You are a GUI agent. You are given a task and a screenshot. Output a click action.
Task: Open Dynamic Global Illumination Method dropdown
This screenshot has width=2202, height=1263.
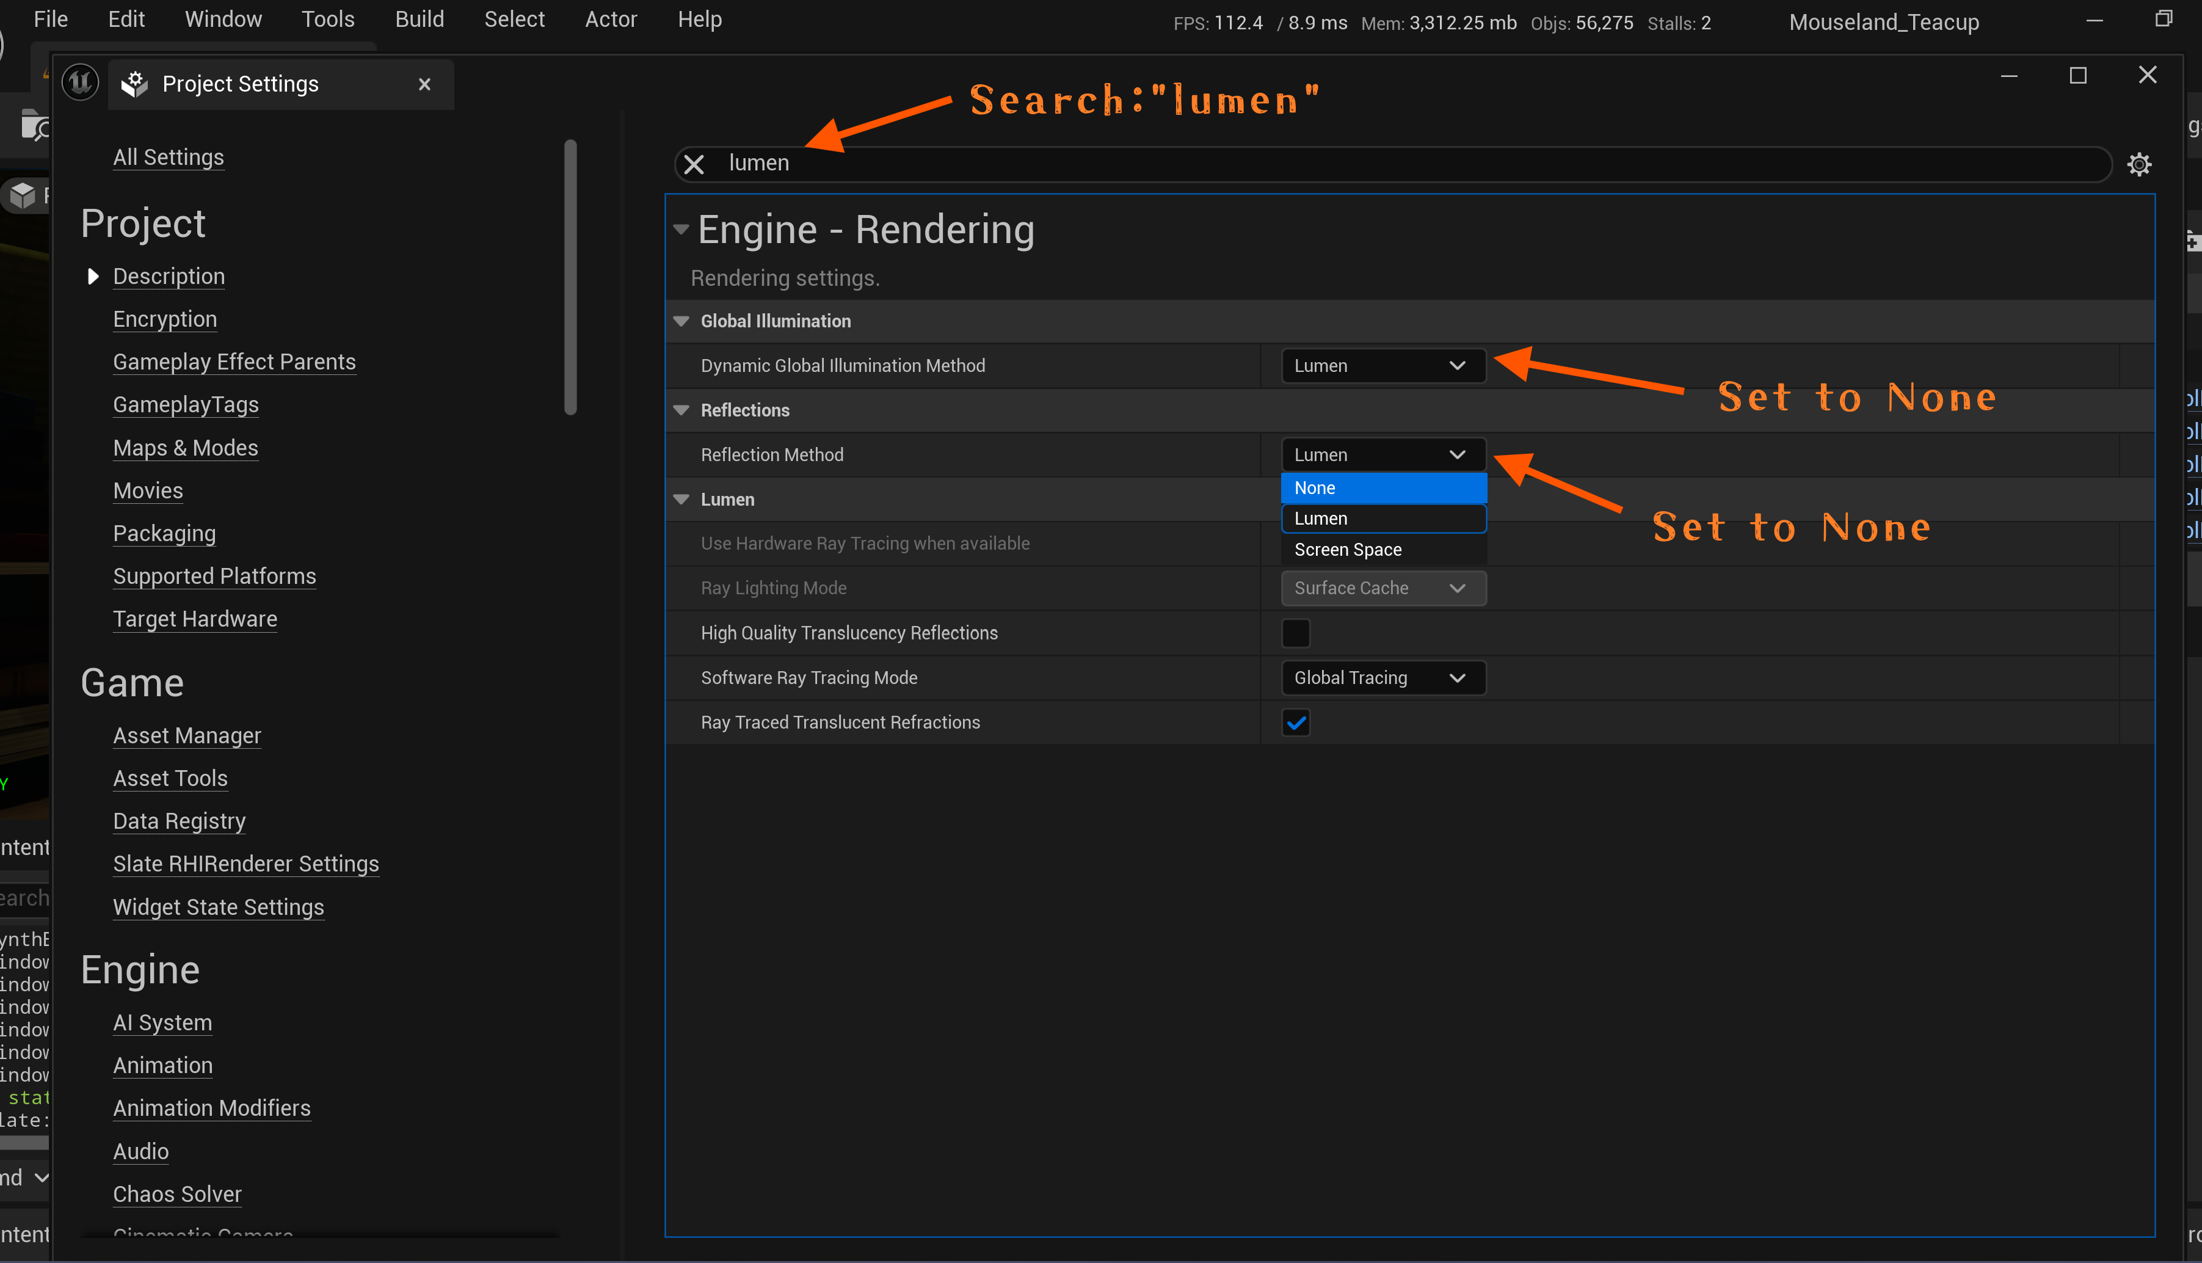1383,366
